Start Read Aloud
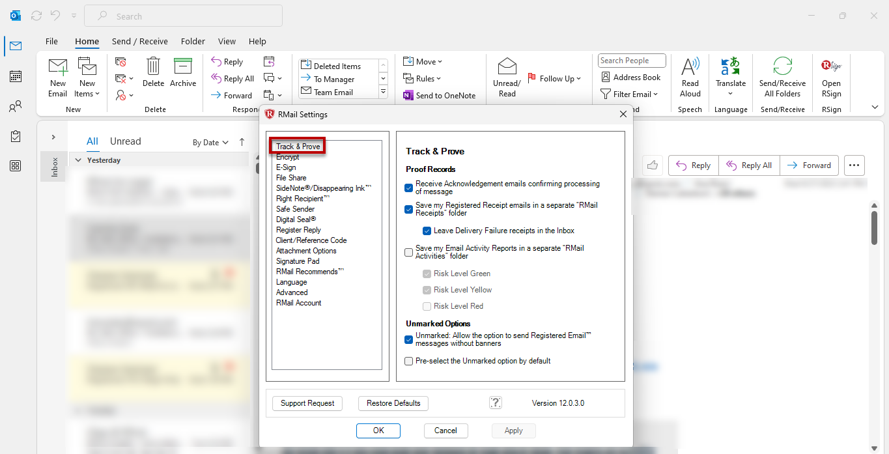 coord(690,77)
